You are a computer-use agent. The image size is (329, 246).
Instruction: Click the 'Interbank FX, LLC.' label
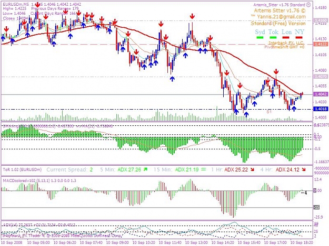tap(286, 43)
